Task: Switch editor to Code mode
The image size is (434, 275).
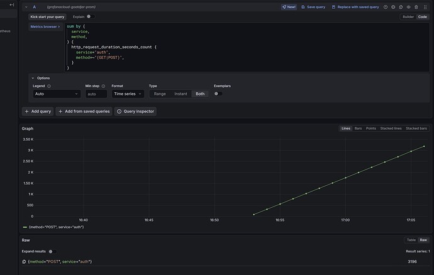Action: [x=423, y=17]
